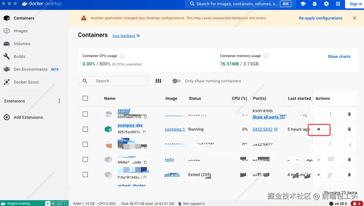Open Settings via the gear icon
Screen dimensions: 364x206
coord(326,4)
